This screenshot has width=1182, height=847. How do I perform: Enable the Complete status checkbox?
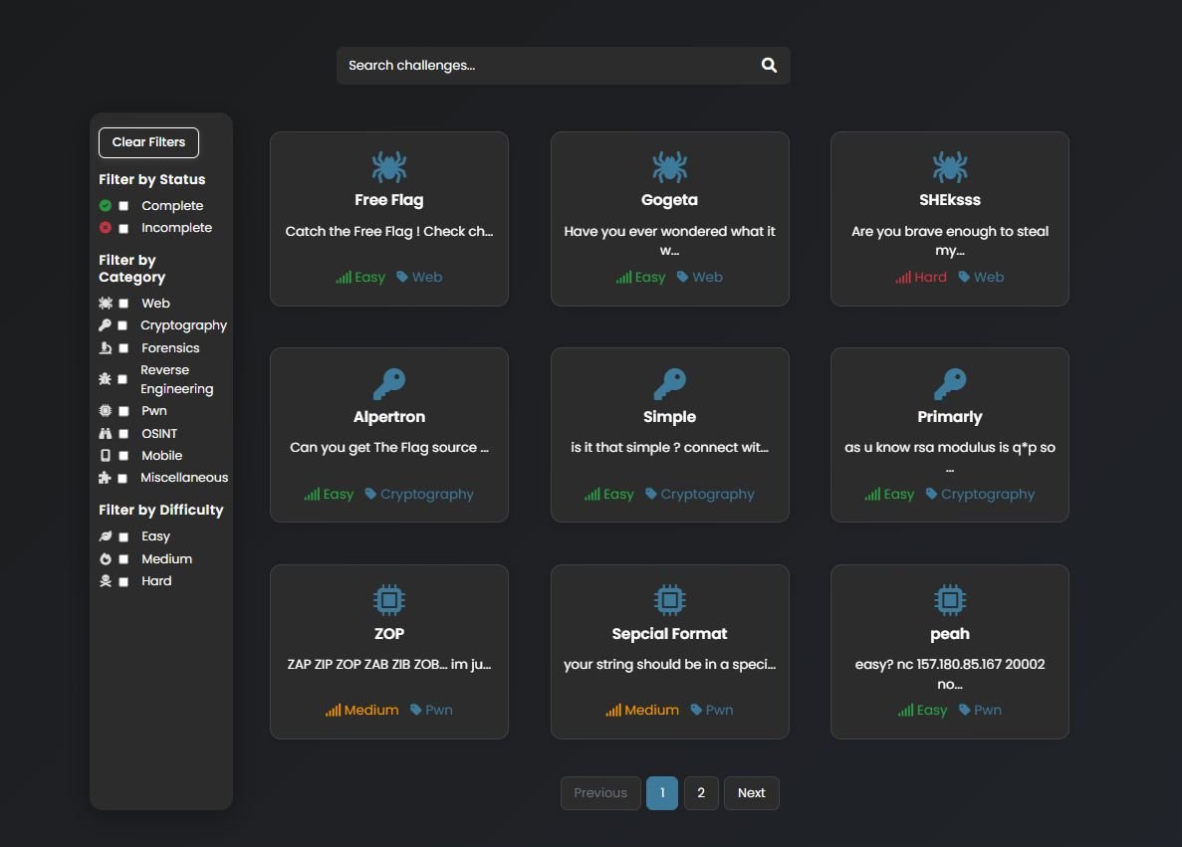click(x=123, y=206)
